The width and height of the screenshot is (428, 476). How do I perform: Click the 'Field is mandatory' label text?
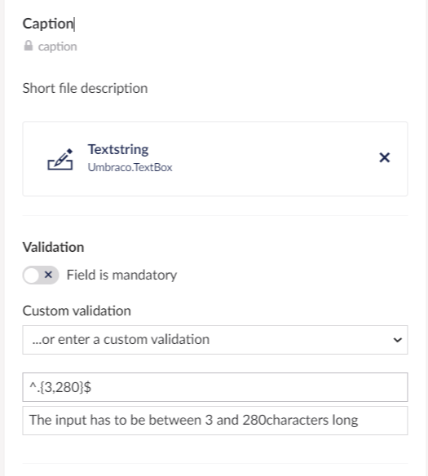tap(121, 275)
